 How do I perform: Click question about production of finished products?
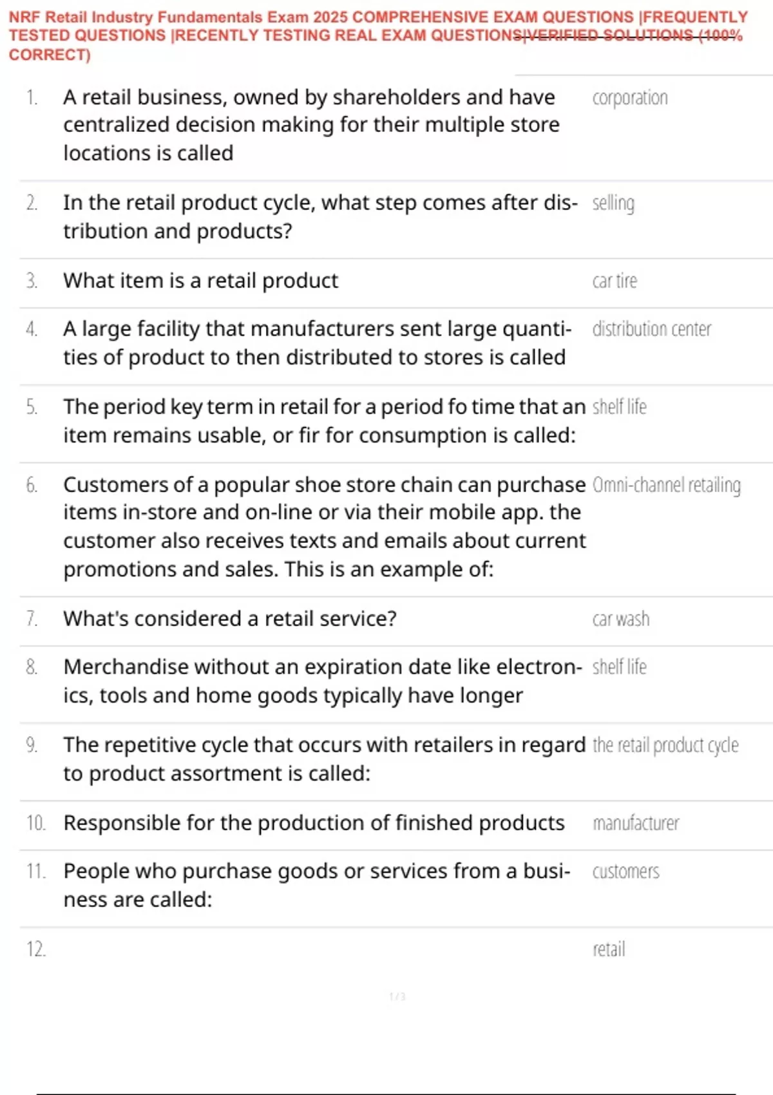314,823
